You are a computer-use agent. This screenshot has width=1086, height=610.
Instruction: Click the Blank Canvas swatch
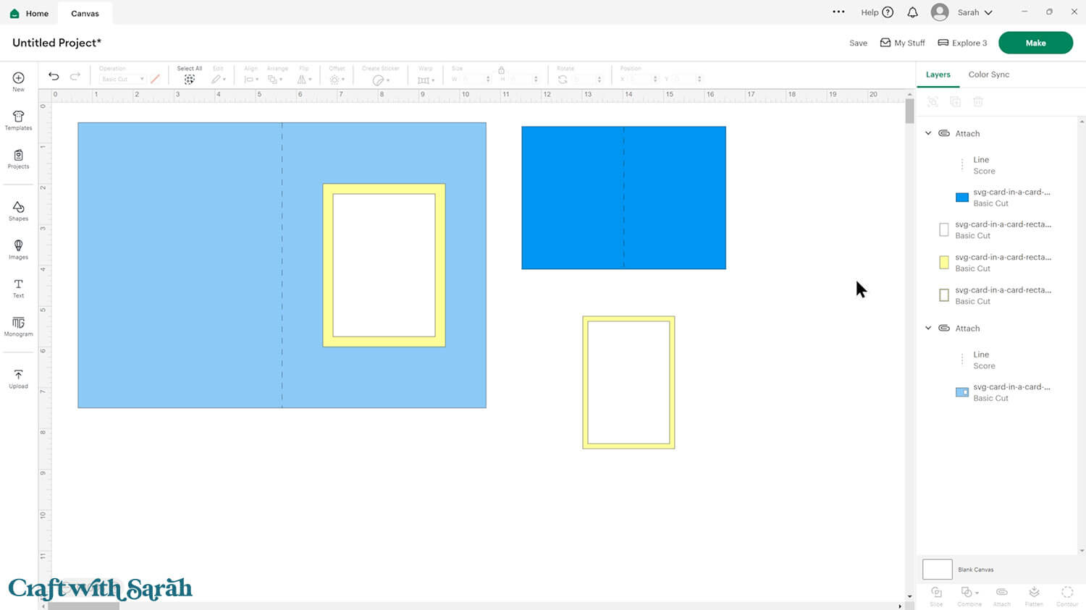[937, 569]
